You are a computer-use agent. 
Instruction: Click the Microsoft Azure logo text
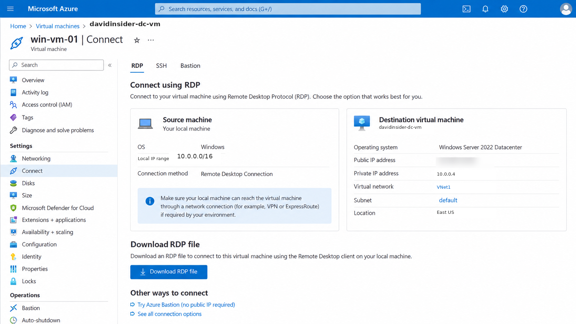coord(53,9)
